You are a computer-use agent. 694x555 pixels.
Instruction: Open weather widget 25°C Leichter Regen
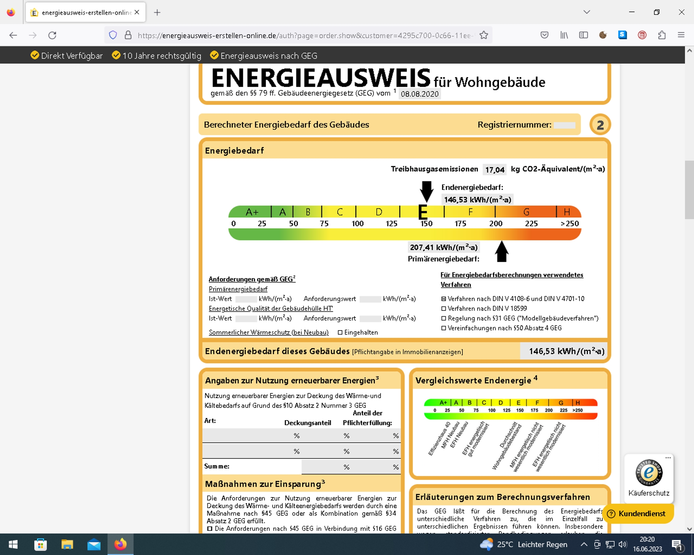[523, 544]
